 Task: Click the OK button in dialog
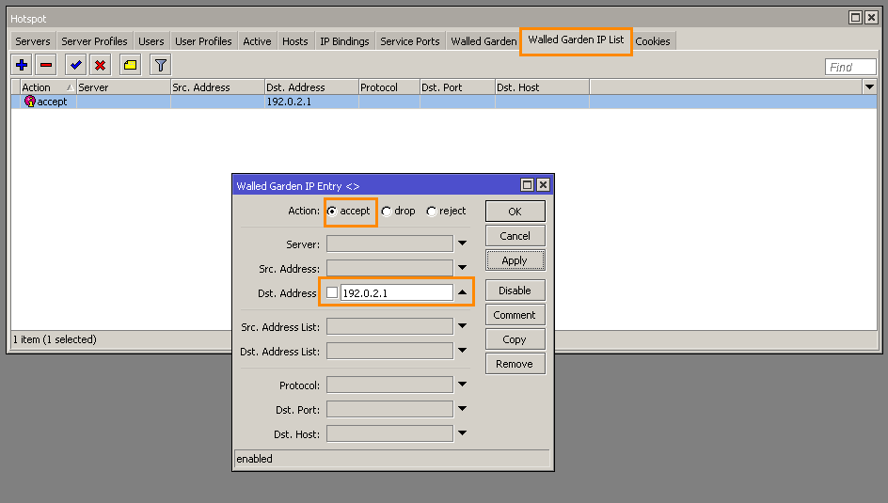515,212
